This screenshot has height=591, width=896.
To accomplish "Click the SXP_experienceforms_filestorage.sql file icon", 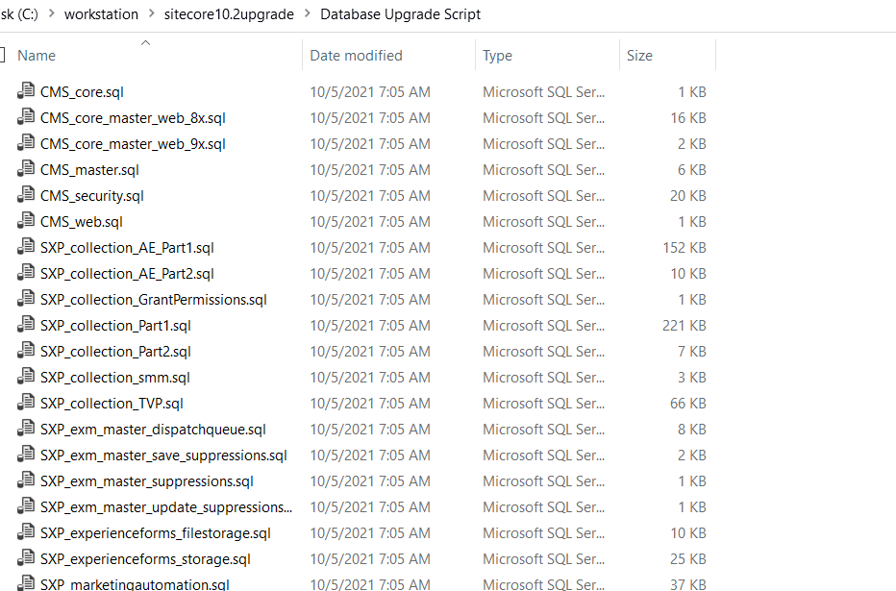I will coord(26,532).
